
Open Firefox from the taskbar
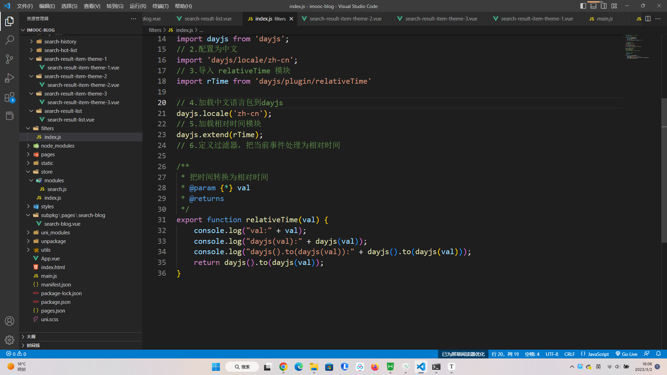pyautogui.click(x=375, y=367)
